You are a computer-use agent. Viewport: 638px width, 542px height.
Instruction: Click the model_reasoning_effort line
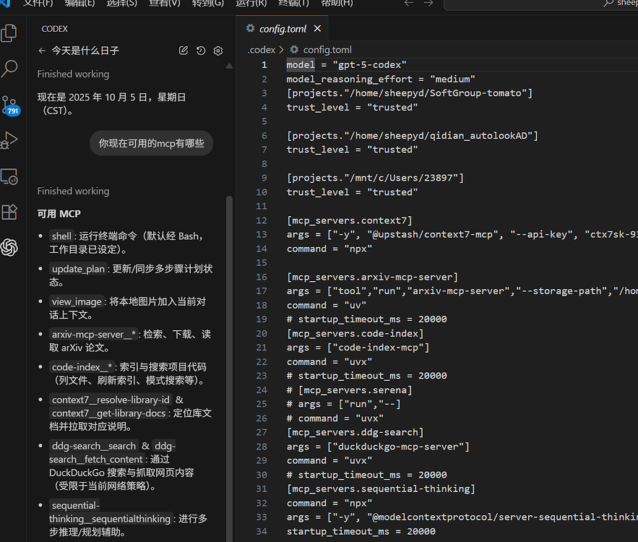tap(381, 79)
